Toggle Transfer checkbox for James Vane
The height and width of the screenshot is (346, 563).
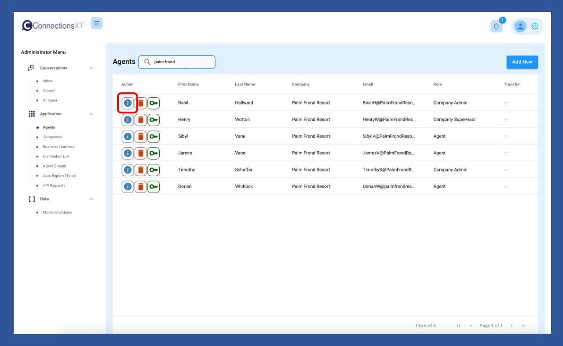[x=506, y=153]
